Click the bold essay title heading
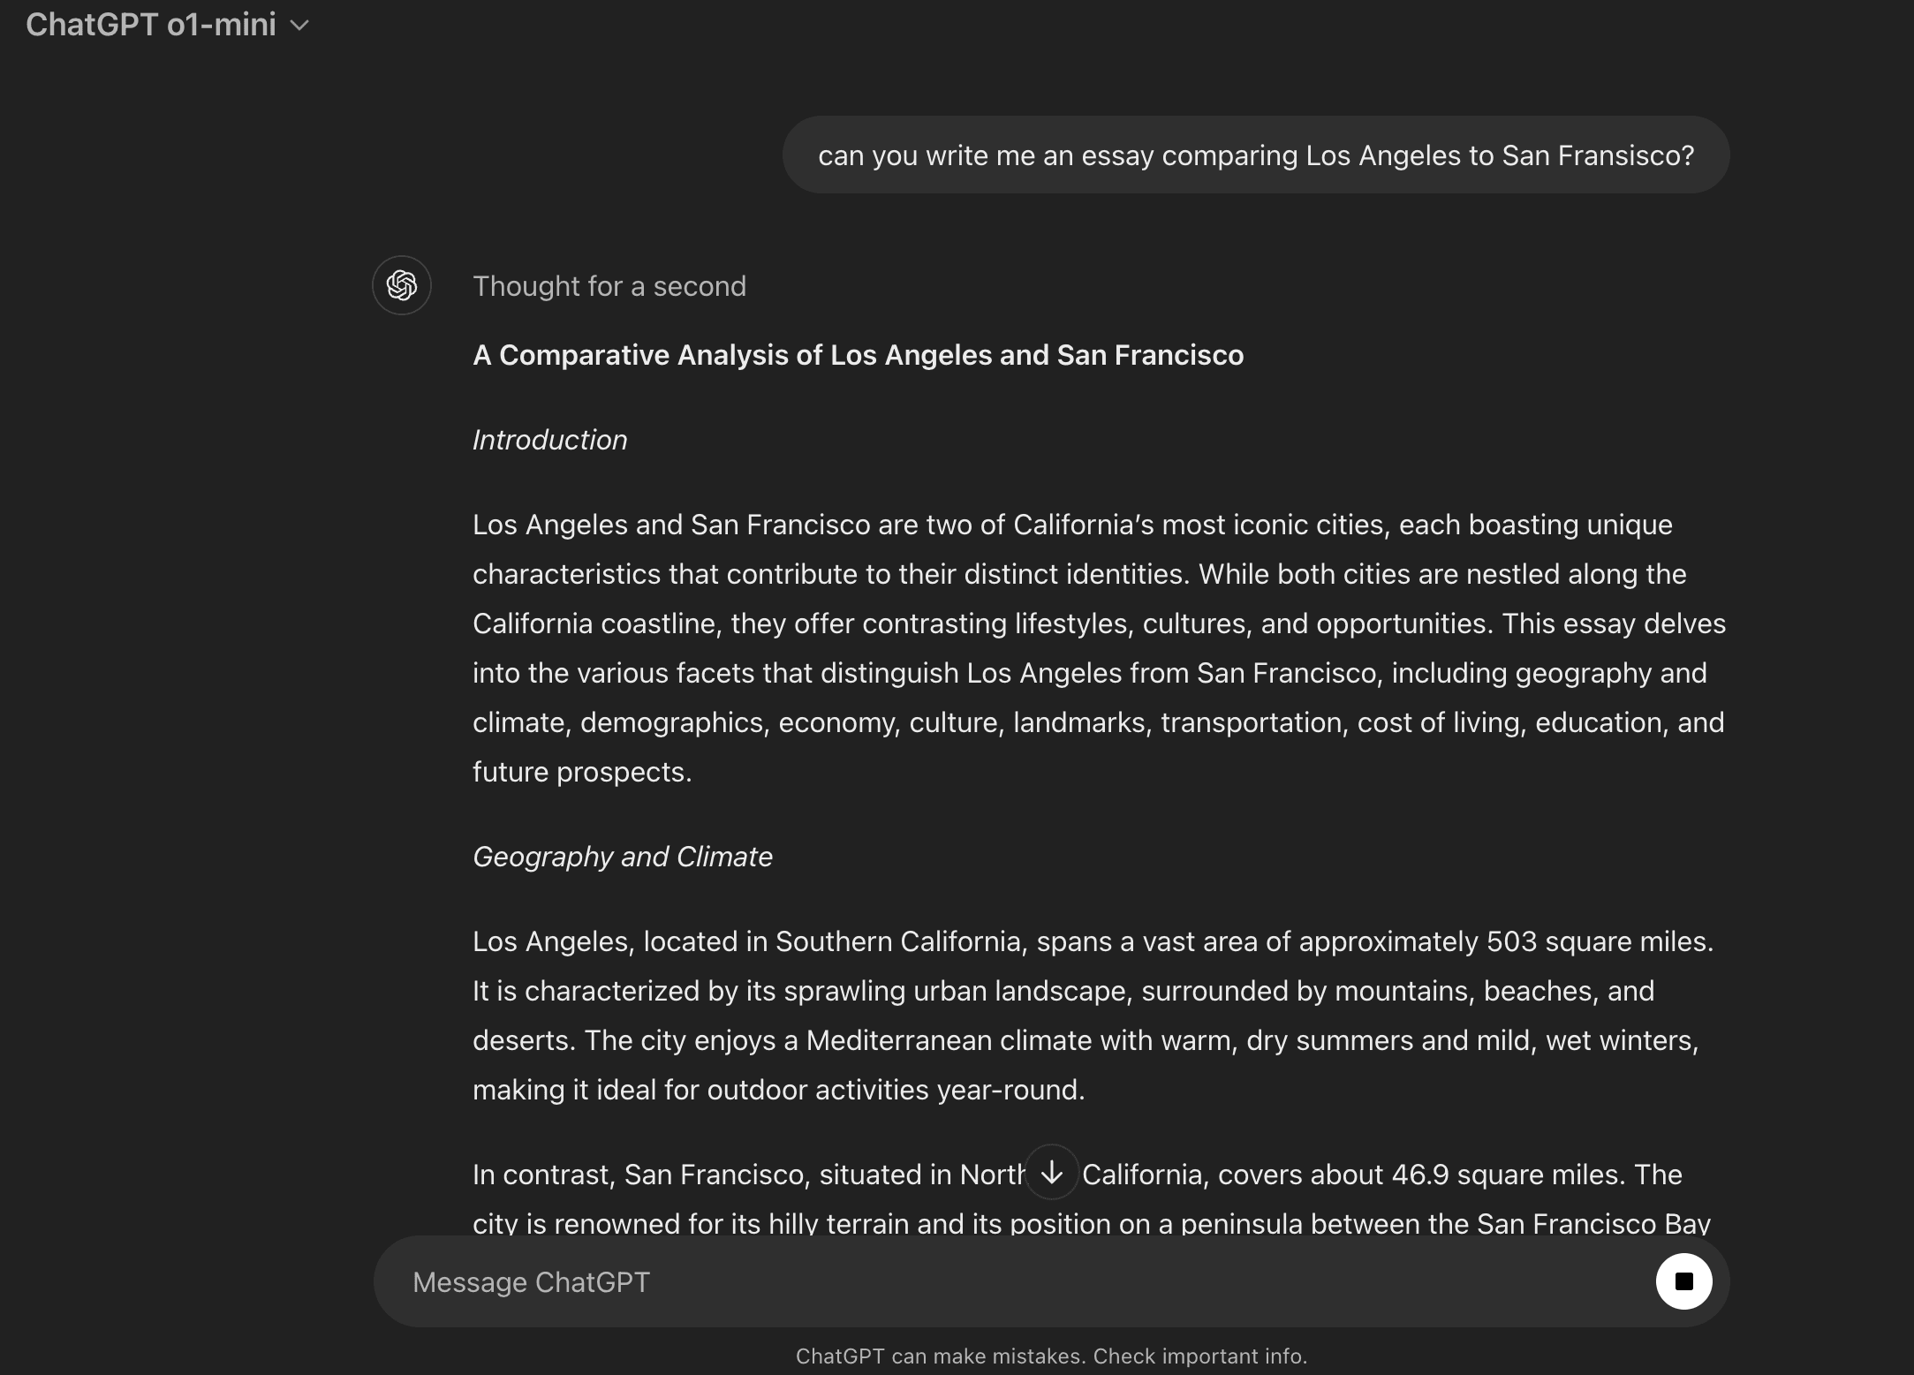Viewport: 1914px width, 1375px height. 858,355
